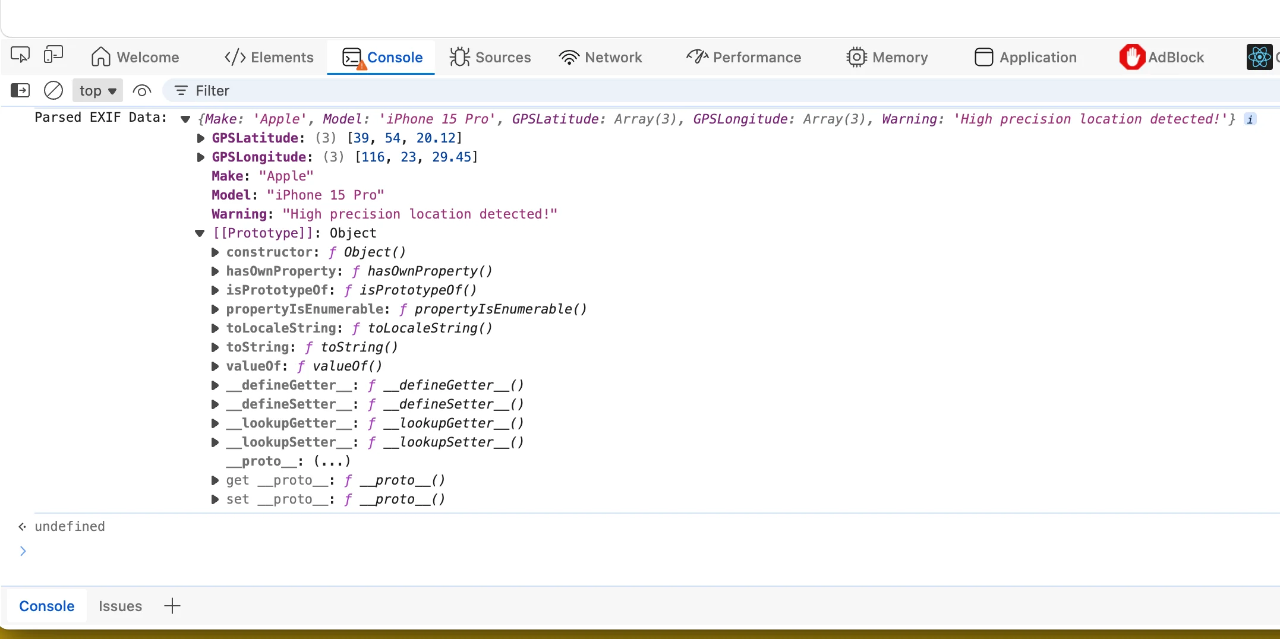Click the Warning message string
The height and width of the screenshot is (639, 1280).
coord(420,214)
